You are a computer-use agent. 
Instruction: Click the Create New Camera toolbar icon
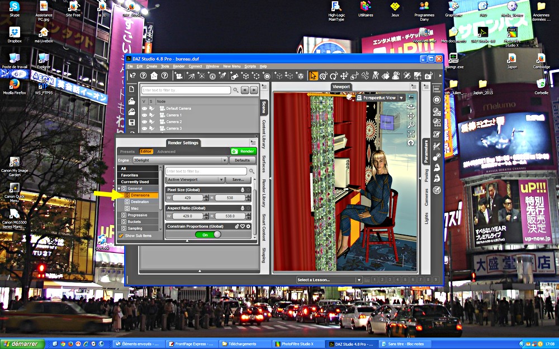178,75
